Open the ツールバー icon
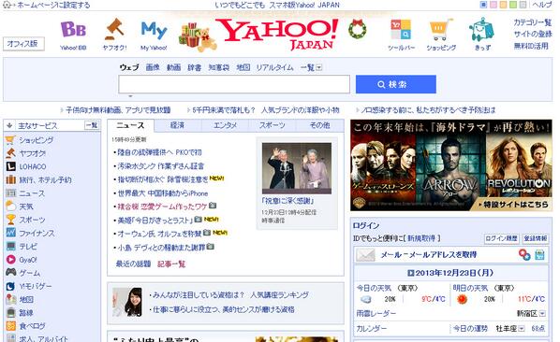This screenshot has width=560, height=342. (401, 30)
